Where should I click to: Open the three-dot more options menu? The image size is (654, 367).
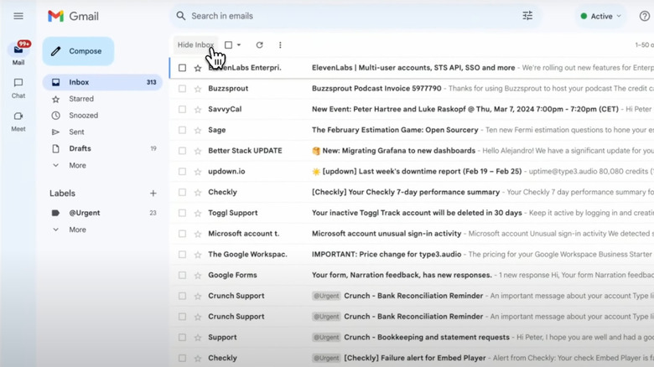click(x=280, y=45)
